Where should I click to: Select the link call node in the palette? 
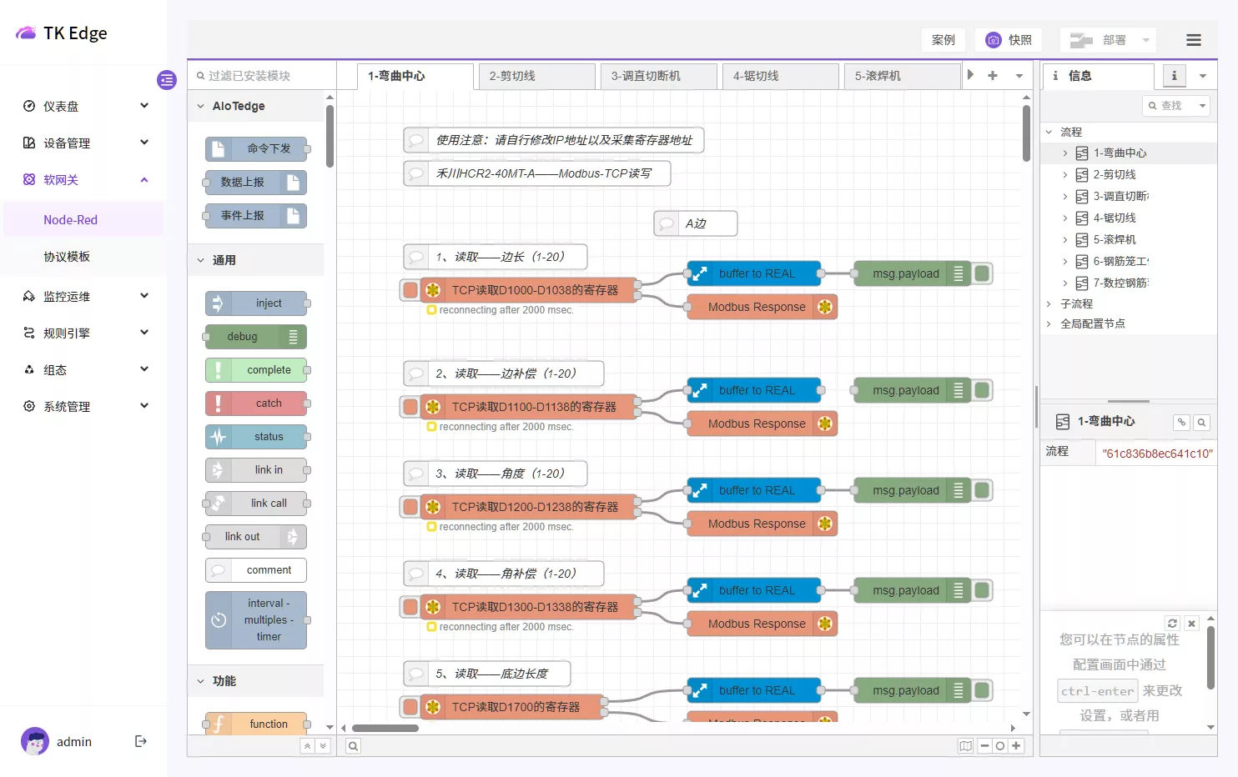click(x=257, y=503)
